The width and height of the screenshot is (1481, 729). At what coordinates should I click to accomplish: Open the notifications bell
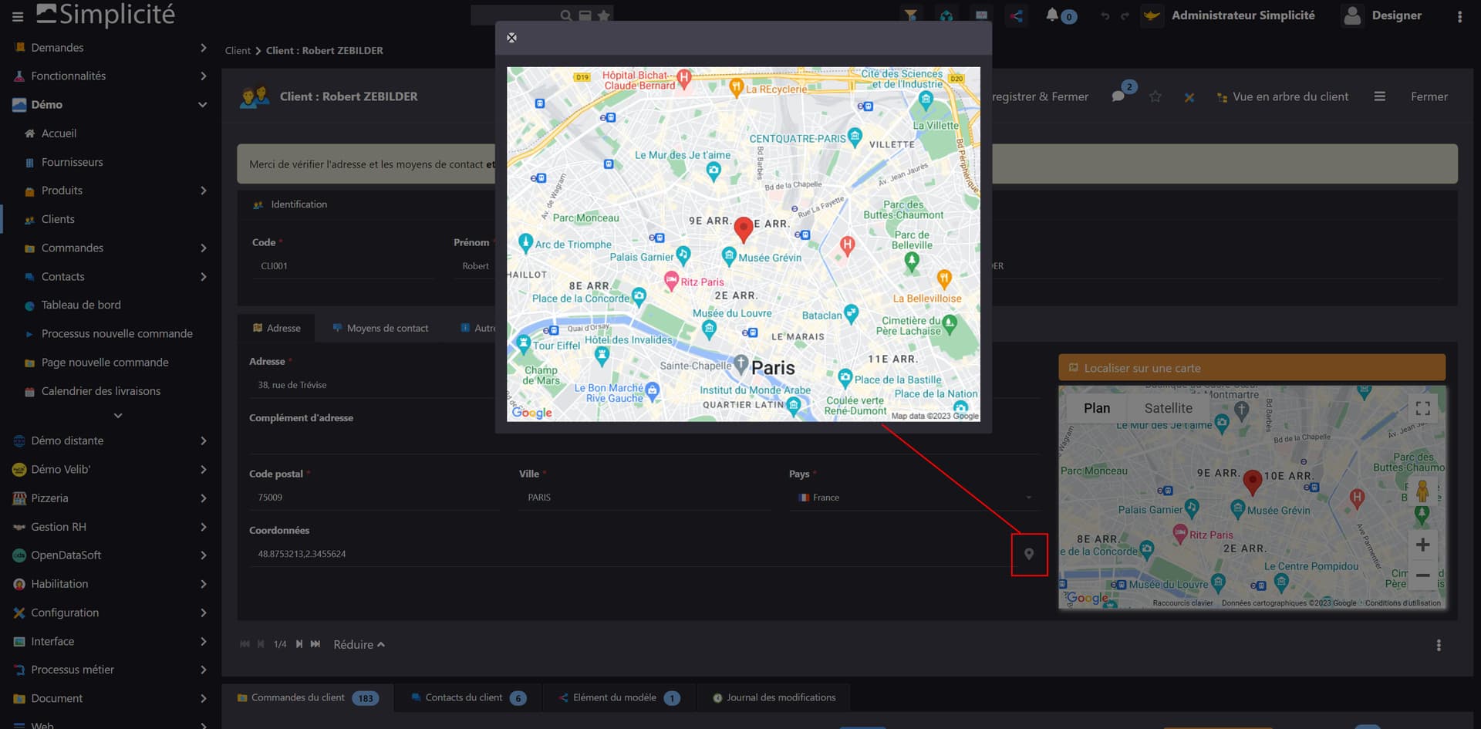coord(1052,15)
